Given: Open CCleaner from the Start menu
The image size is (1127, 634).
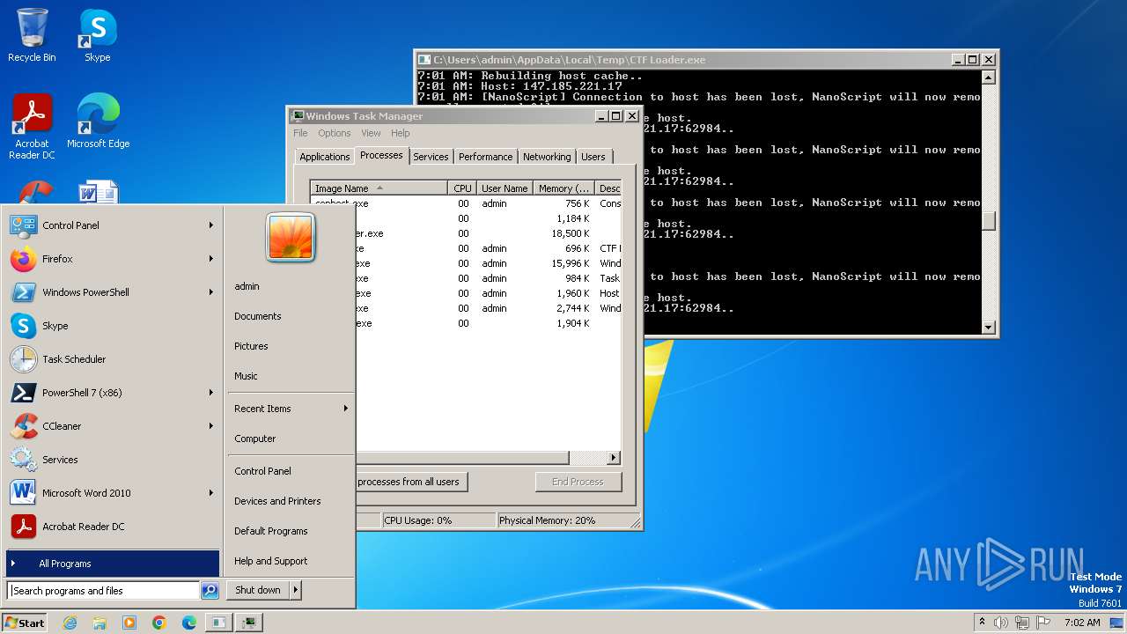Looking at the screenshot, I should (112, 426).
